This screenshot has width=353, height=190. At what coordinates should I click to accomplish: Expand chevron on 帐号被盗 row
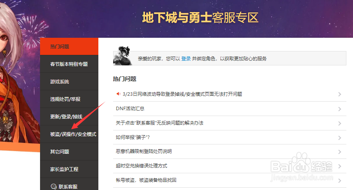(339, 181)
